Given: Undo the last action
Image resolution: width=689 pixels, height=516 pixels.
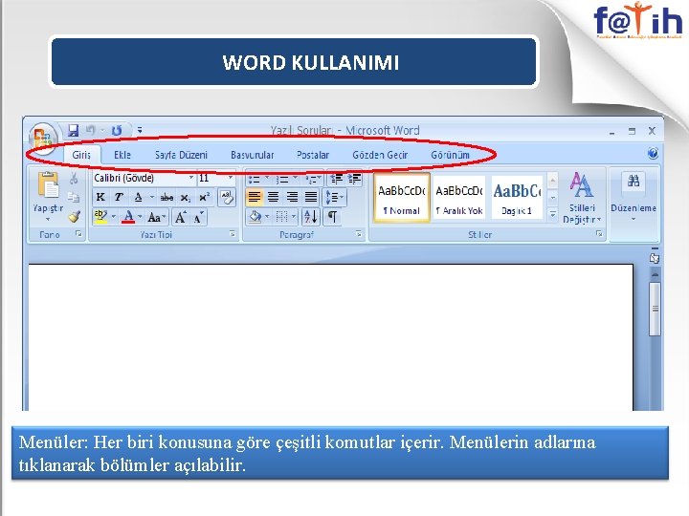Looking at the screenshot, I should [x=91, y=130].
